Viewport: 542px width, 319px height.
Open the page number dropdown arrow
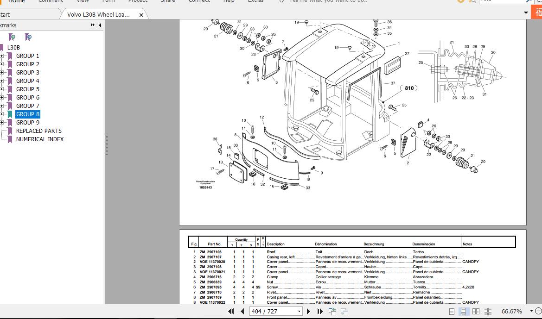[x=299, y=312]
